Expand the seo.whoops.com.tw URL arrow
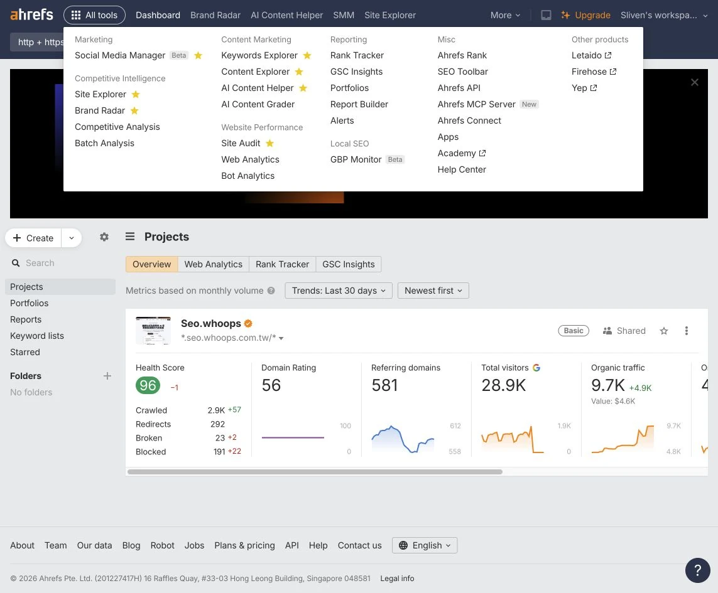The height and width of the screenshot is (593, 718). tap(281, 338)
